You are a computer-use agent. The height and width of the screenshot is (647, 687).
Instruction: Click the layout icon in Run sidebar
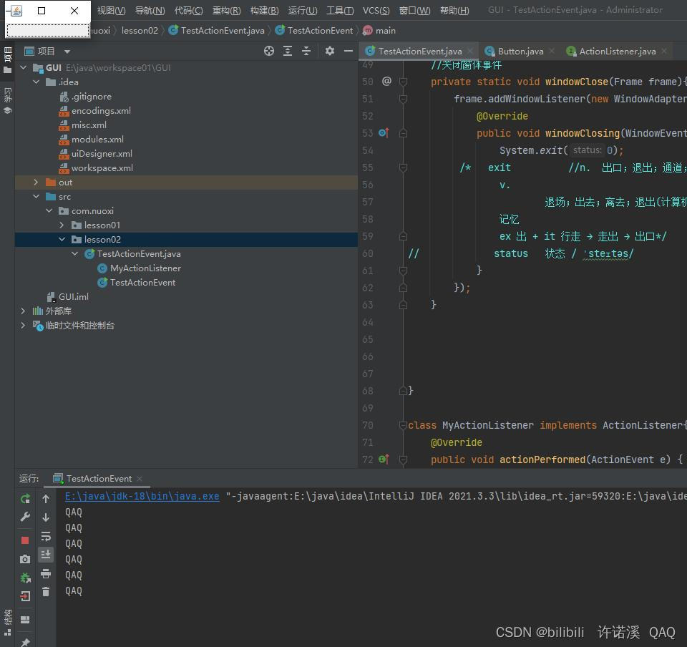[25, 619]
